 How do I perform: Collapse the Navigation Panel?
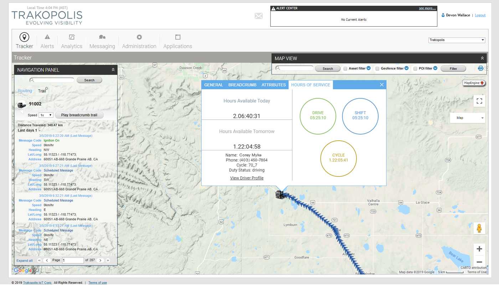(113, 70)
